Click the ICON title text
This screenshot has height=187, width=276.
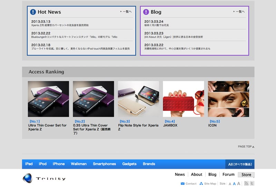[x=212, y=125]
